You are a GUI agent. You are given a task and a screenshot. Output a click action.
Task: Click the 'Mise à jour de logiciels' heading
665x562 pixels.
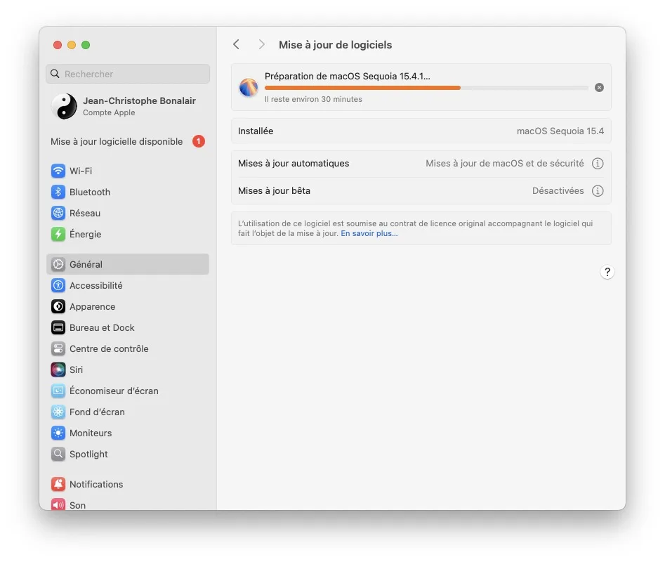(335, 45)
